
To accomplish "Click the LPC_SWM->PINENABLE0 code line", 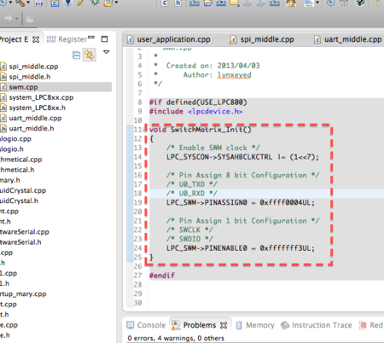I will pos(241,248).
